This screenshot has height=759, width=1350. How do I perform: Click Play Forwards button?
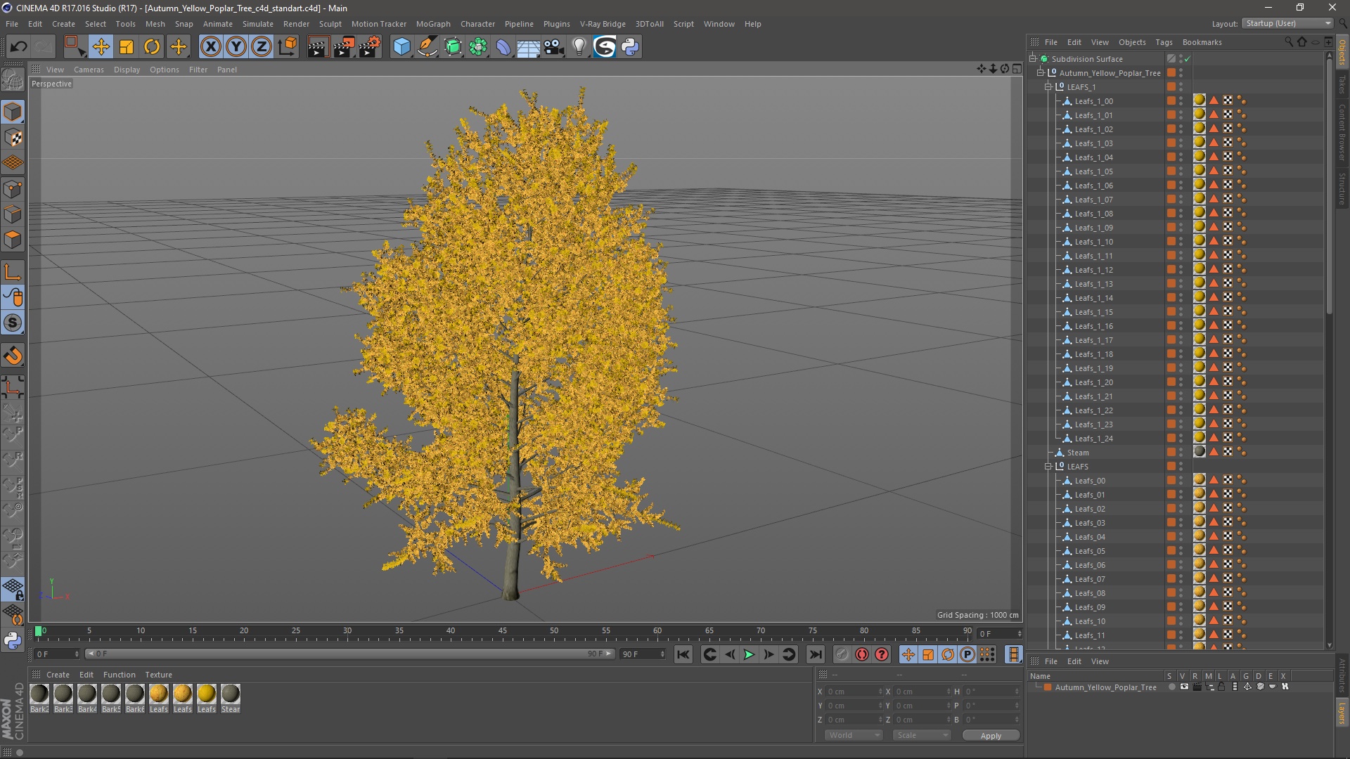coord(749,654)
